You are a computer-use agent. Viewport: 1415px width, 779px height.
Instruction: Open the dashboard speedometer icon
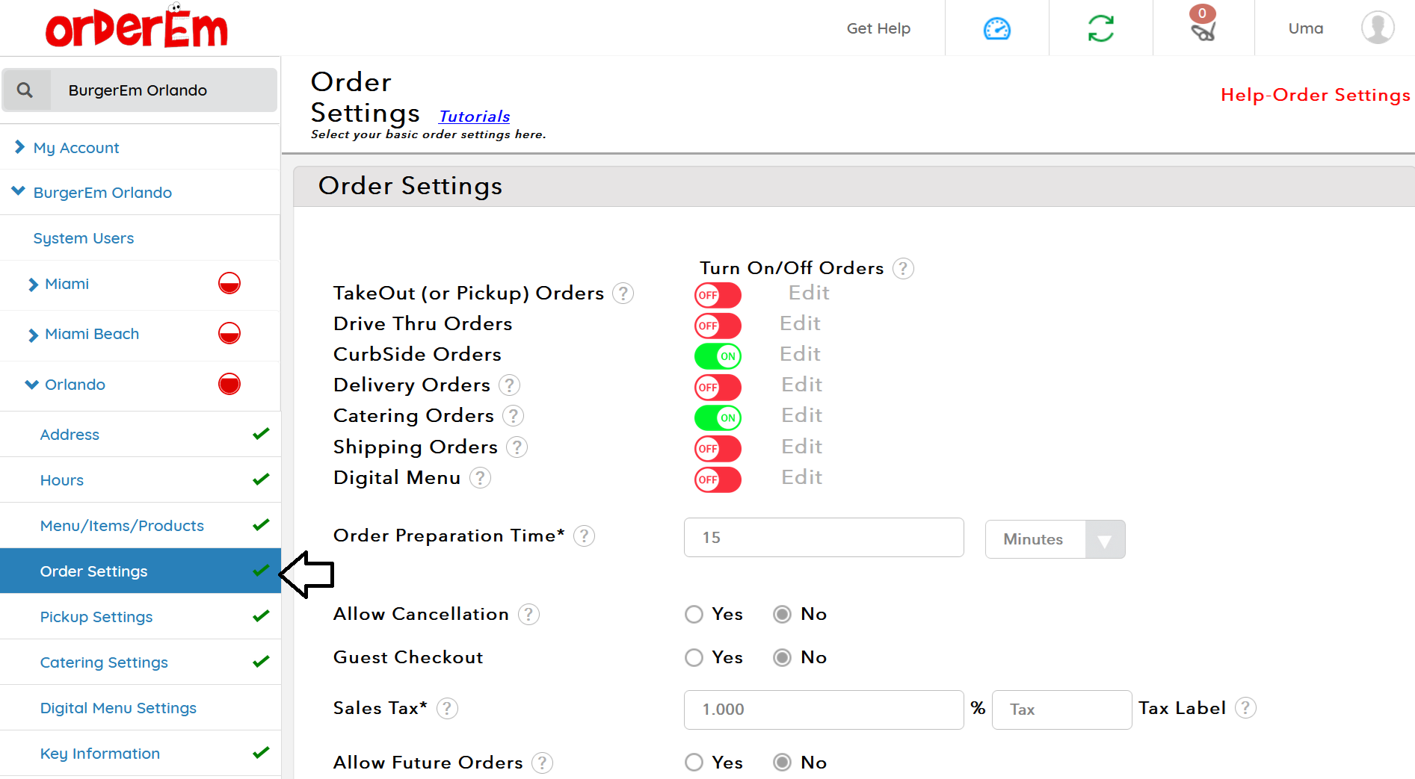(996, 29)
